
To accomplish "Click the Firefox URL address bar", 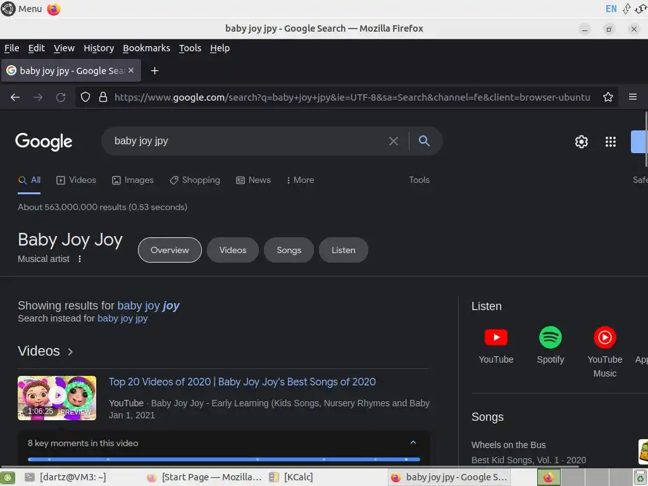I will [352, 97].
